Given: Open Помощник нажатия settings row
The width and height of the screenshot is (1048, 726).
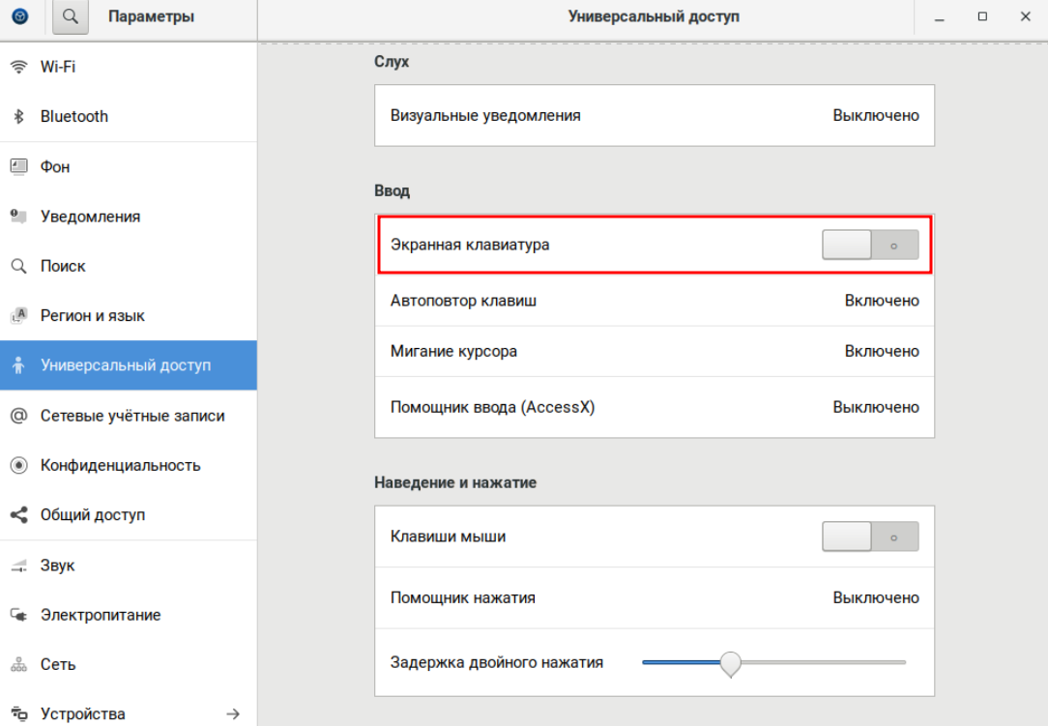Looking at the screenshot, I should [x=654, y=597].
